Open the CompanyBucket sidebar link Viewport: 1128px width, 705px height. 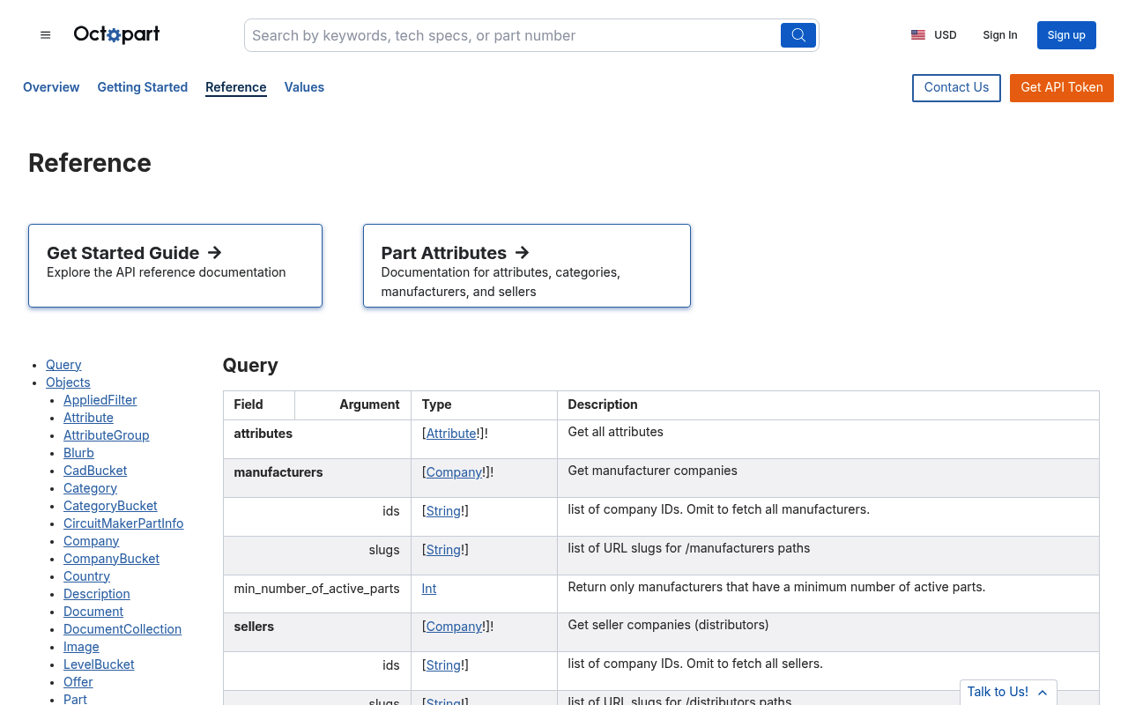click(x=111, y=559)
